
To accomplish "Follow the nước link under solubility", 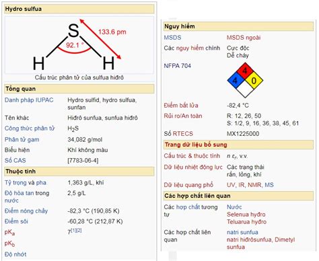I will pyautogui.click(x=11, y=200).
